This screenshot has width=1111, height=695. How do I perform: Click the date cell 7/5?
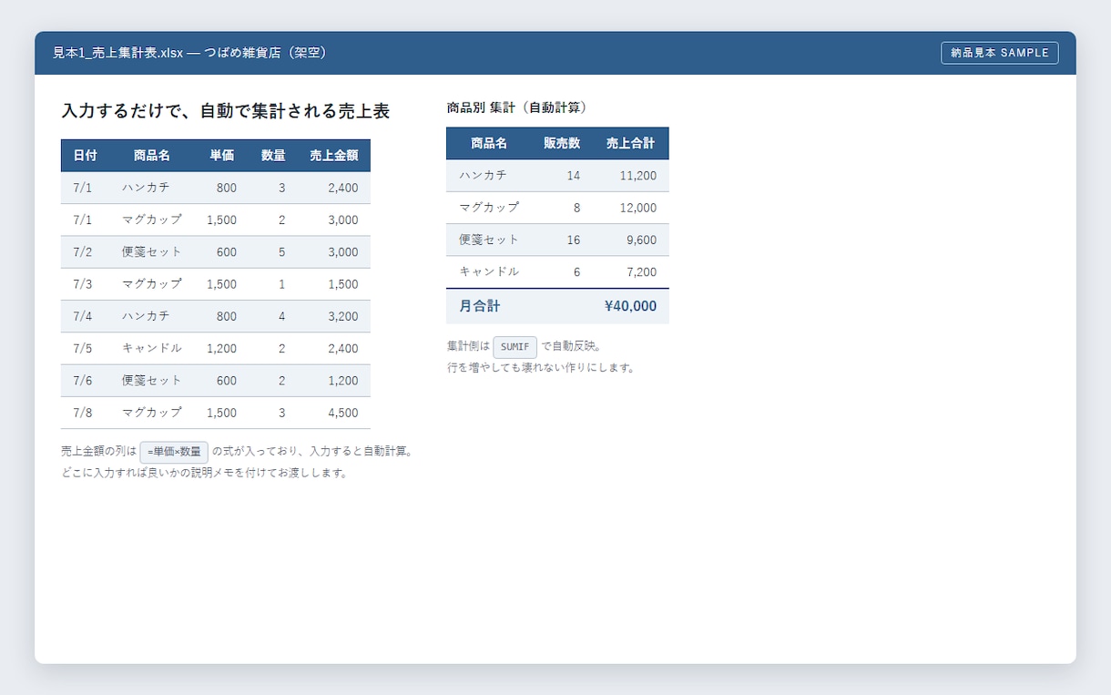click(83, 348)
